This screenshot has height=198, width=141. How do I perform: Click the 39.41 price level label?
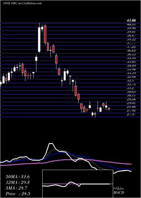click(131, 32)
